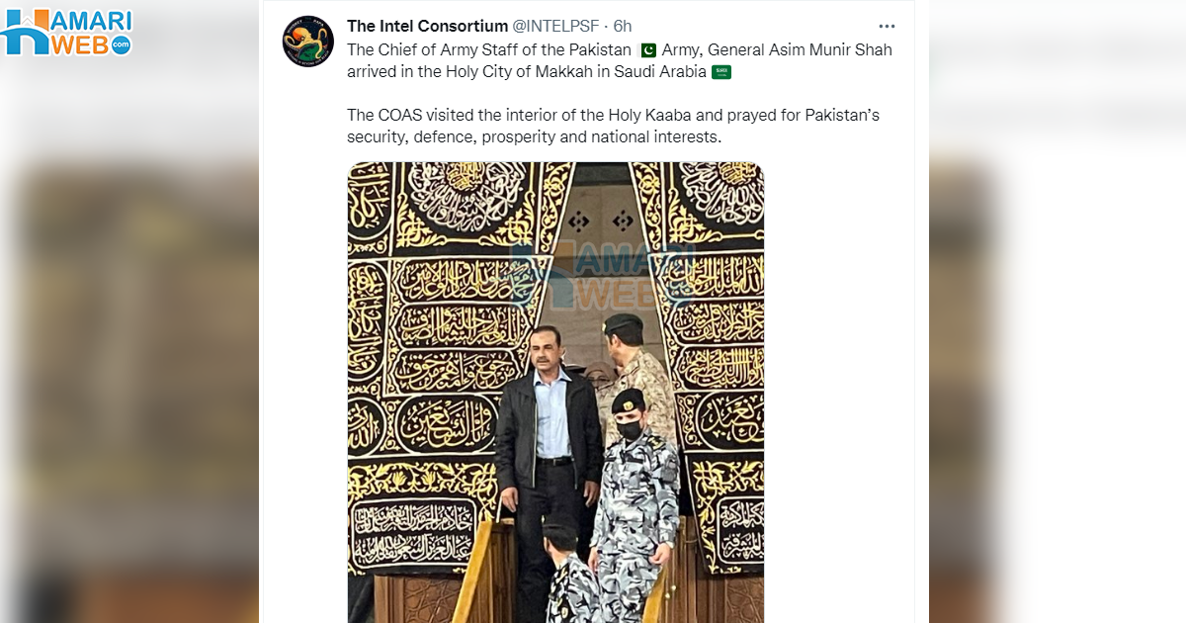
Task: Click the HamariWeb logo in corner
Action: 67,33
